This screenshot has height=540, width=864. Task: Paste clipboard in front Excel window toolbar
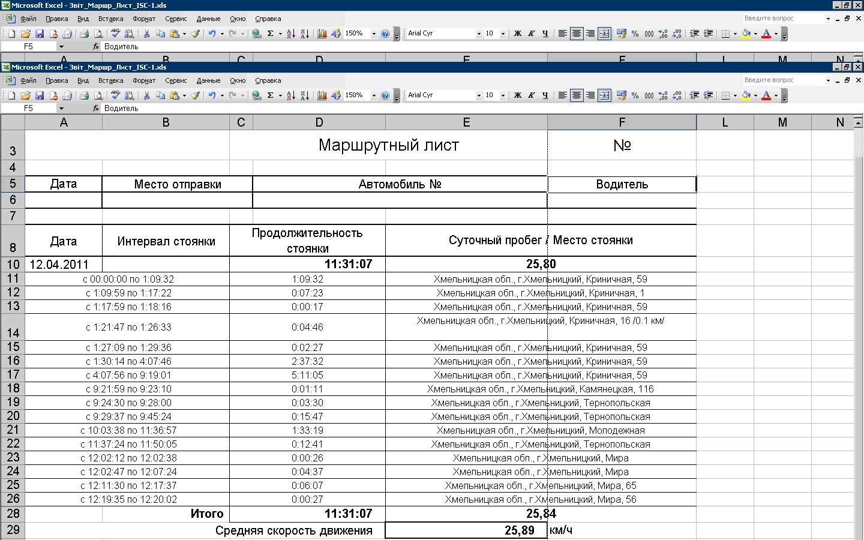tap(174, 95)
